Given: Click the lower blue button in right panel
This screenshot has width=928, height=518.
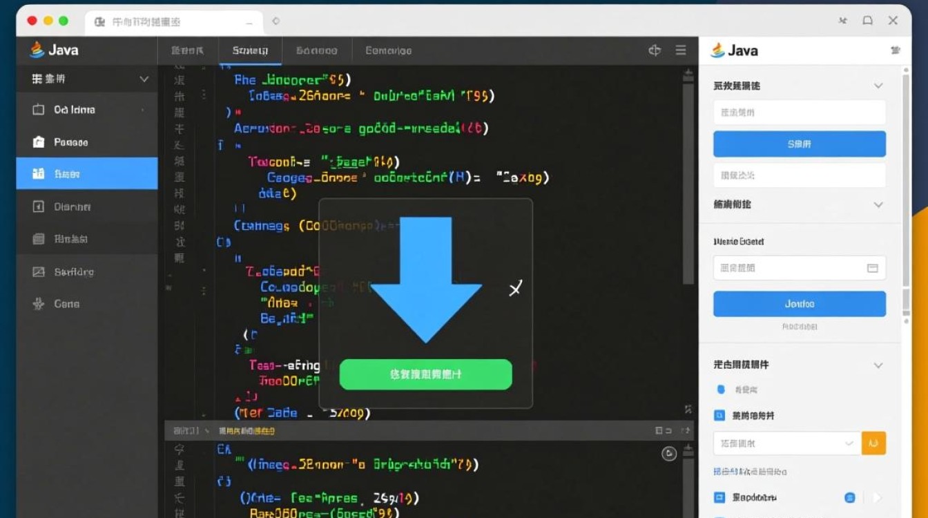Looking at the screenshot, I should point(799,304).
